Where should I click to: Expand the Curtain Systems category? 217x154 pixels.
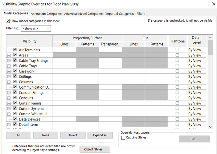pyautogui.click(x=9, y=109)
